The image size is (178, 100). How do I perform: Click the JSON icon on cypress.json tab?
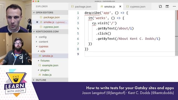[127, 6]
